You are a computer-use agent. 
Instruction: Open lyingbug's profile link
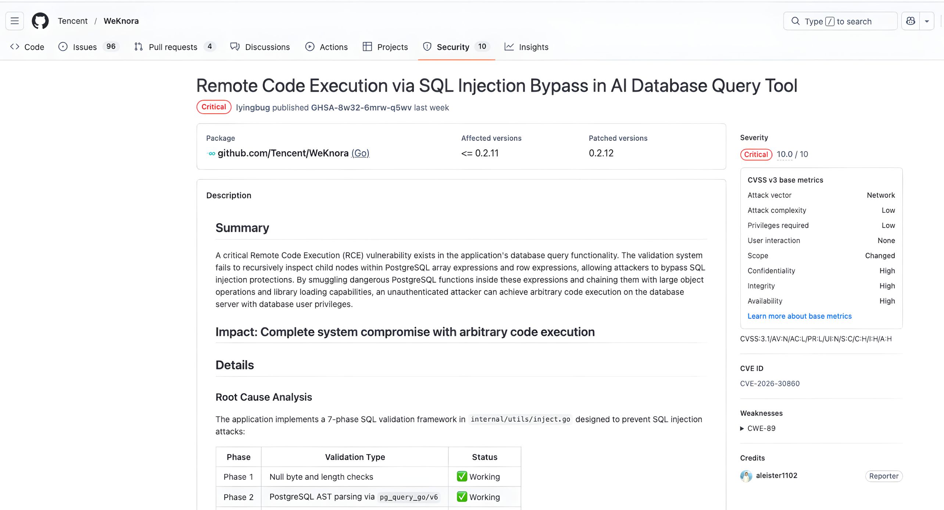pos(253,107)
